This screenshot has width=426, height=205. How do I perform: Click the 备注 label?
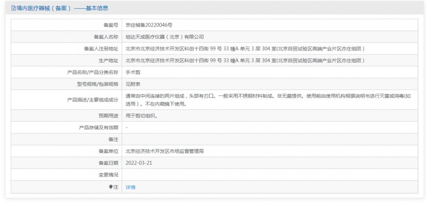click(113, 139)
